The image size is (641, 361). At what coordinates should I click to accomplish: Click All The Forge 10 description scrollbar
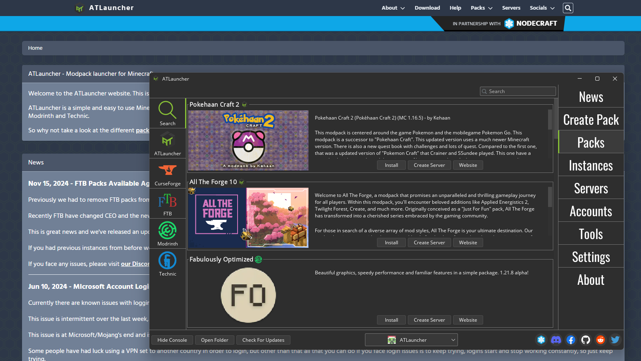(550, 197)
